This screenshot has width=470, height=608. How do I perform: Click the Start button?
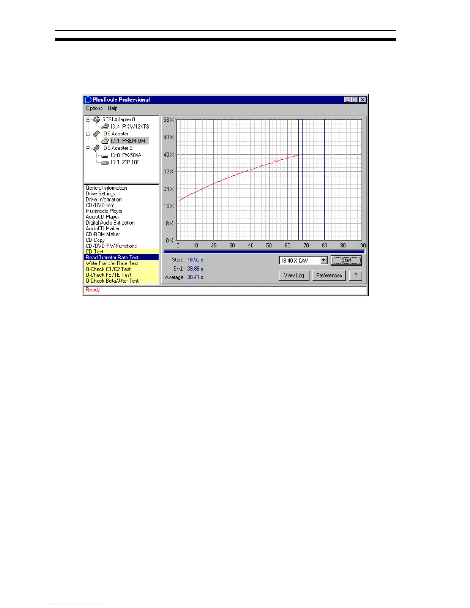click(x=346, y=260)
